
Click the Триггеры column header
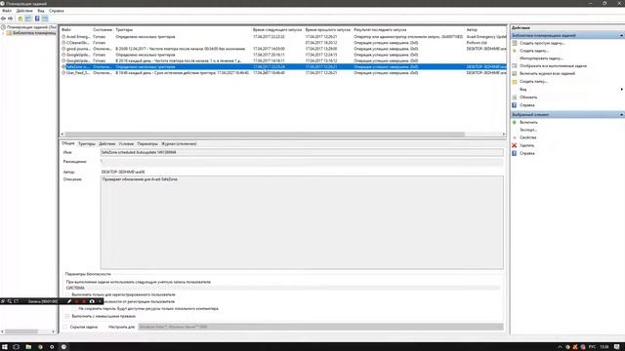pos(124,30)
